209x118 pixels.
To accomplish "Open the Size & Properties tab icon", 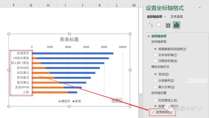I will 168,25.
